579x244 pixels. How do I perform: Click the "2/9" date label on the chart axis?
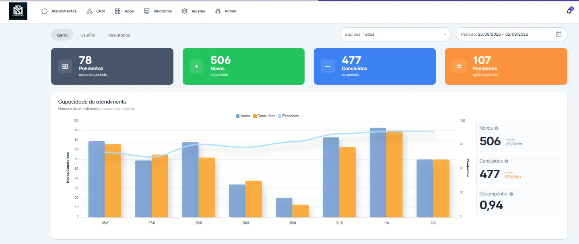coord(433,223)
